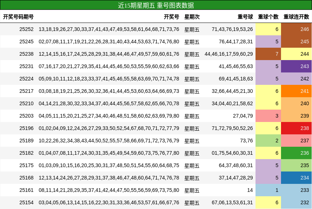The image size is (312, 209).
Task: Select the 重球个数 column header
Action: click(268, 17)
